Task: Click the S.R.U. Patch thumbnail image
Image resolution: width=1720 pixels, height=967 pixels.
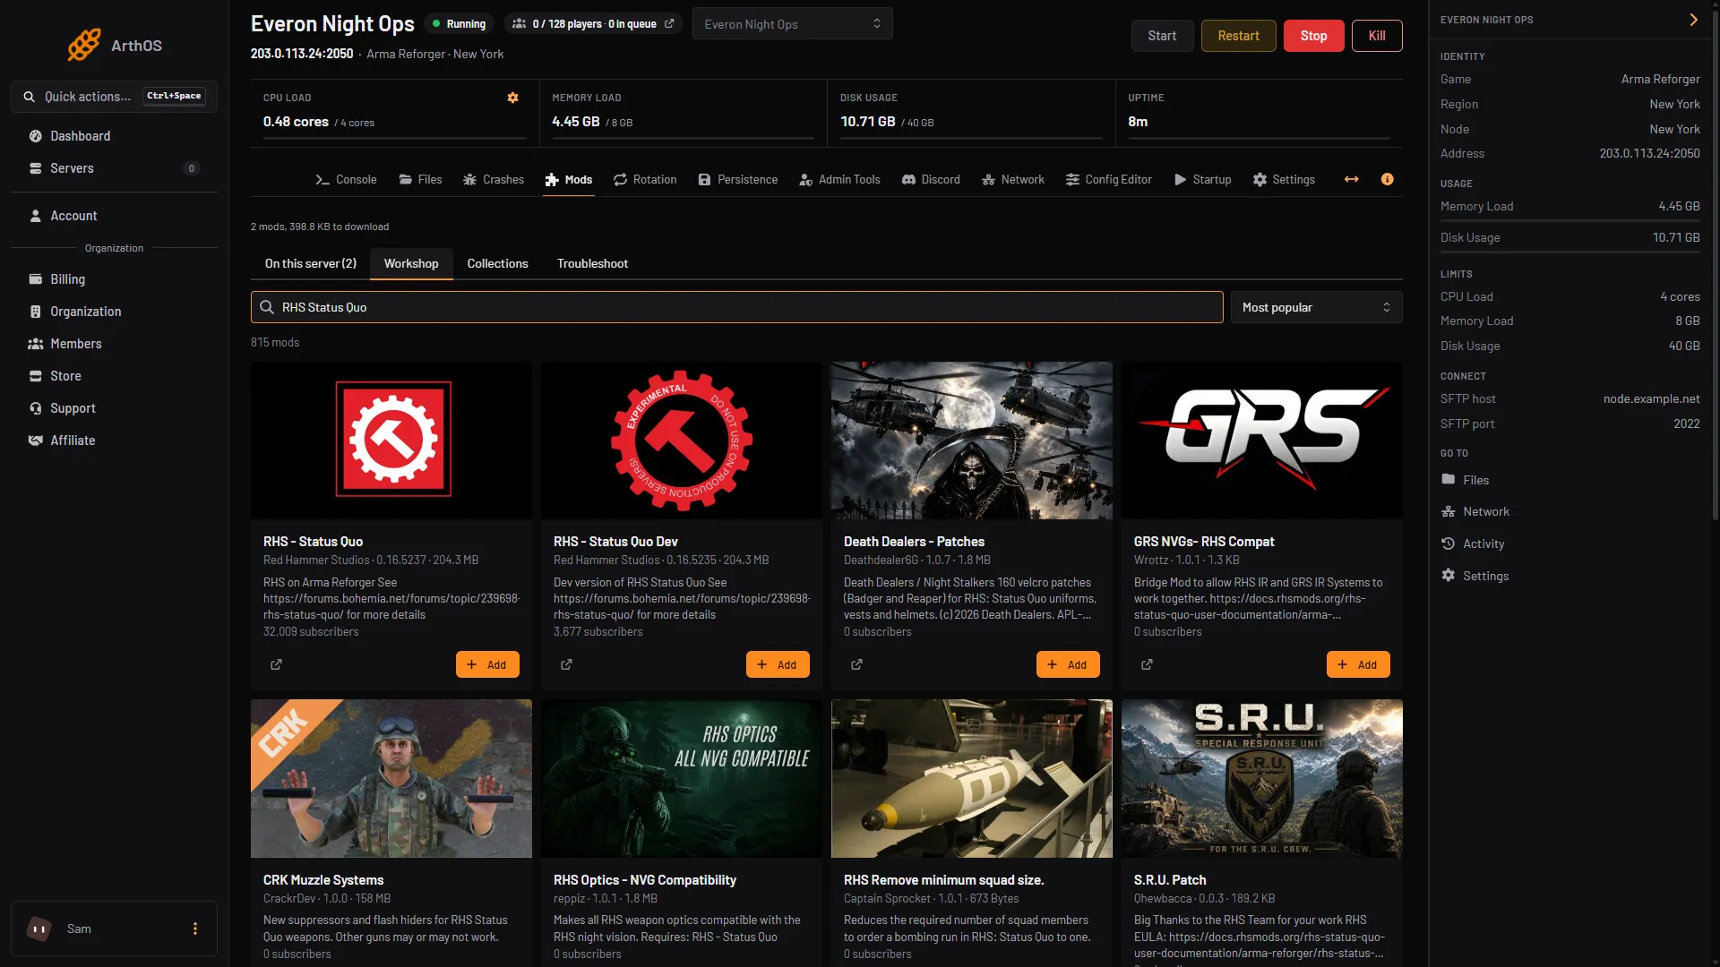Action: click(1262, 778)
